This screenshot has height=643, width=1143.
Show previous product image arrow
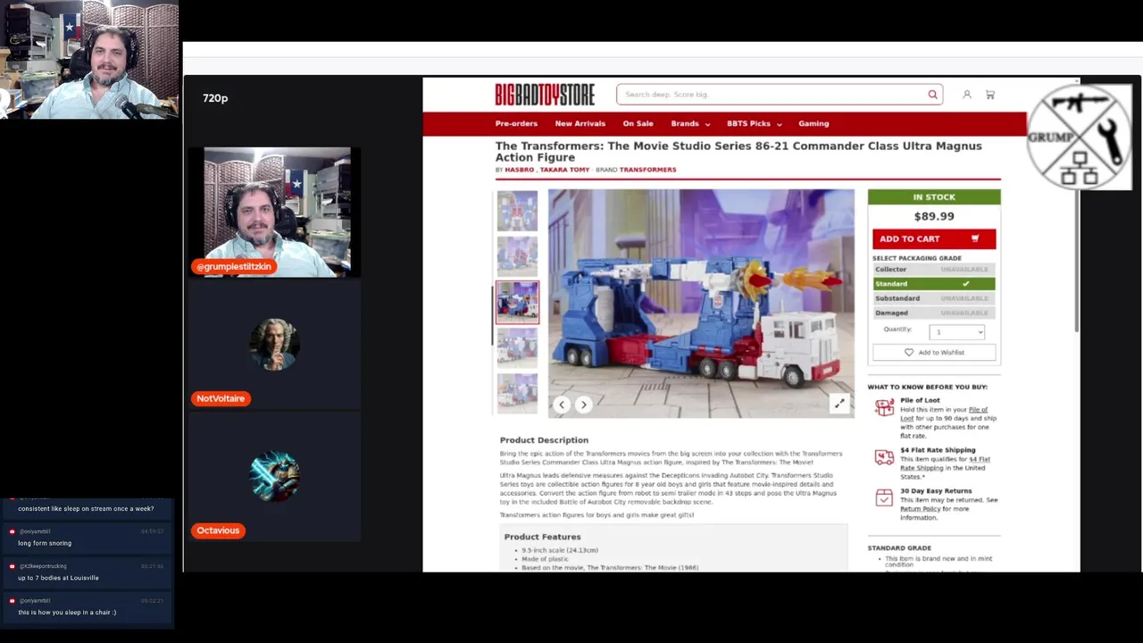562,405
